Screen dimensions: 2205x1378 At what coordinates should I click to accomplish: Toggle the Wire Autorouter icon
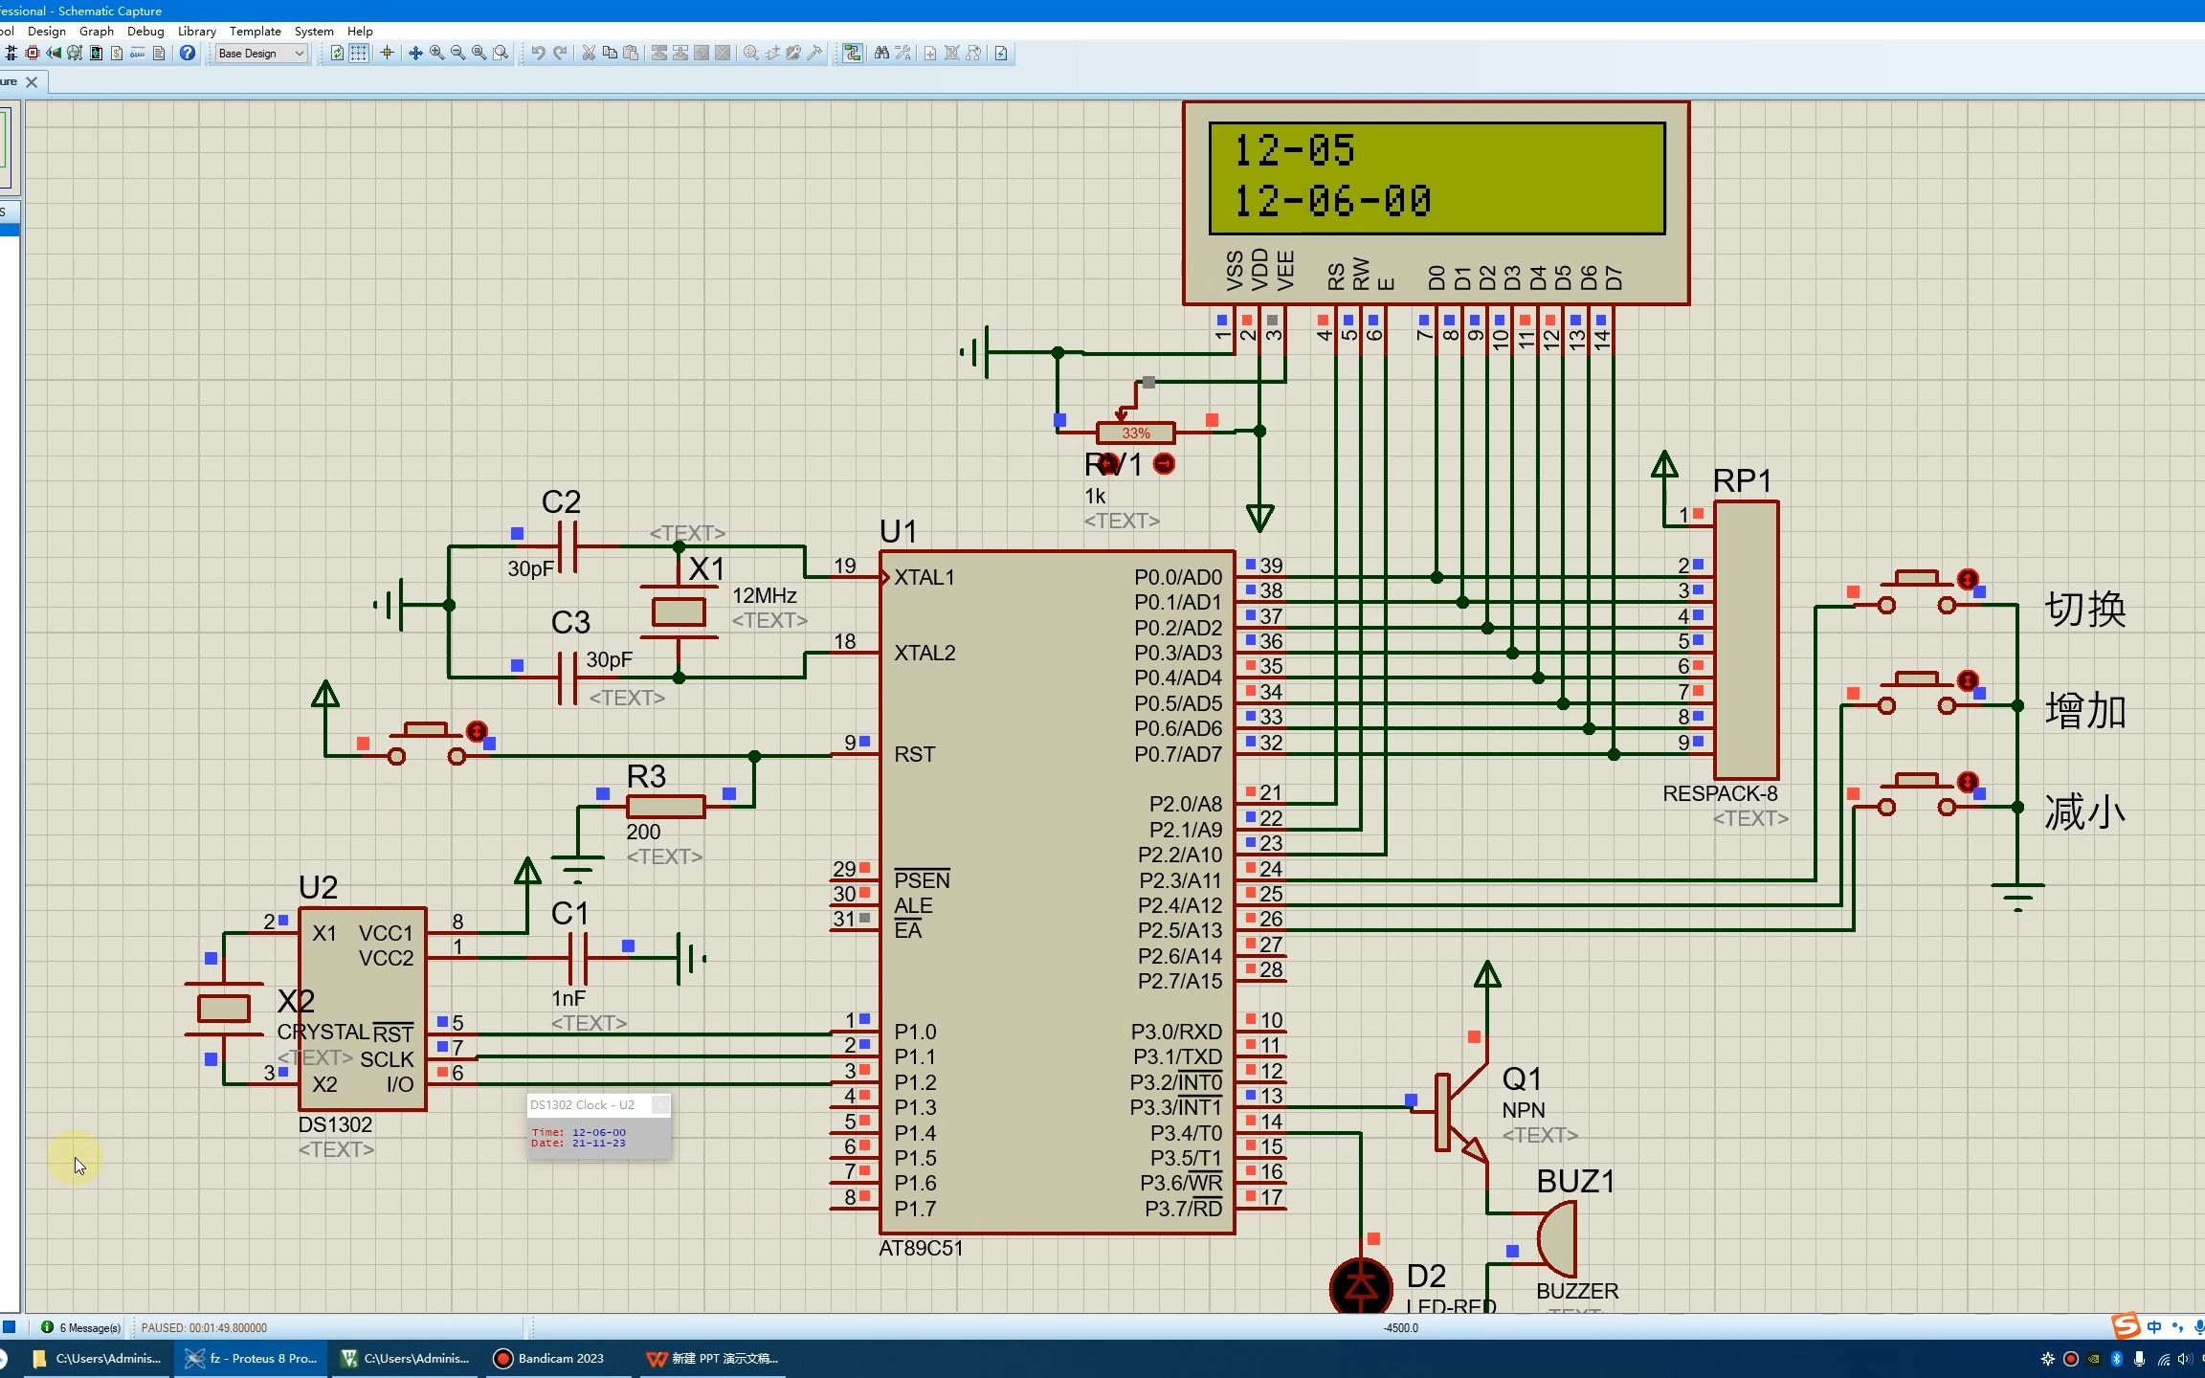coord(852,54)
